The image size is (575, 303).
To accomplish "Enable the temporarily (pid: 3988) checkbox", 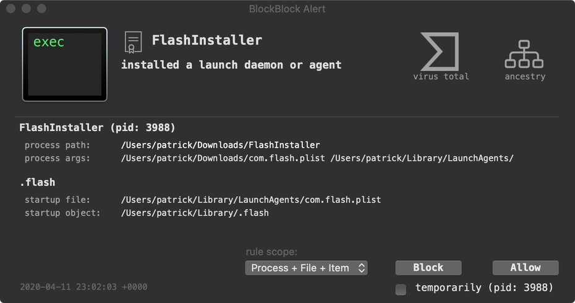I will coord(401,288).
